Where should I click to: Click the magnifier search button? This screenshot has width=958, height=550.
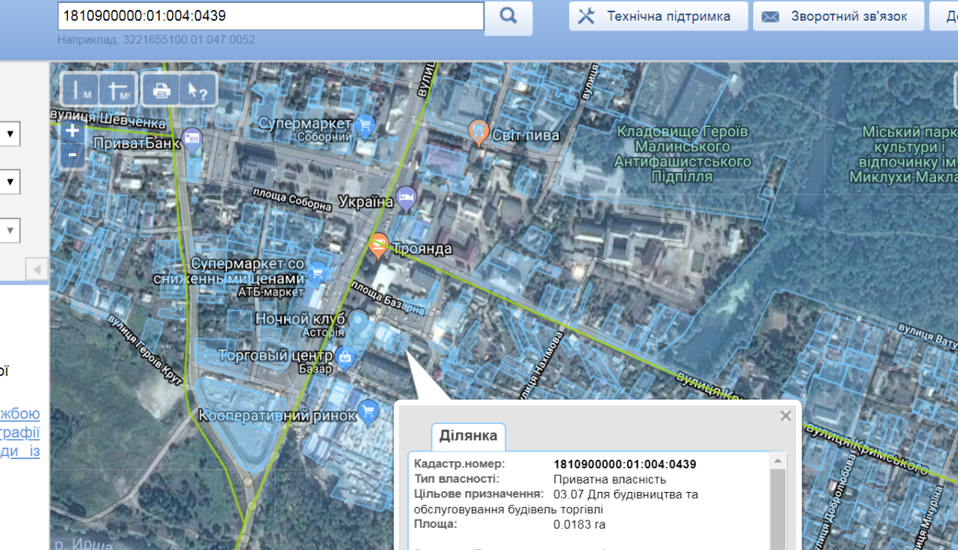pyautogui.click(x=508, y=17)
